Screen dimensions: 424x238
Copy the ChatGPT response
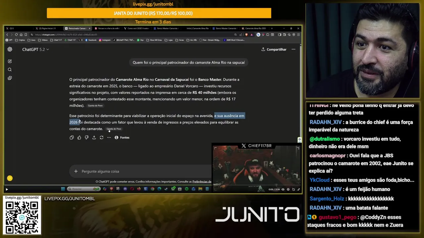tap(72, 138)
